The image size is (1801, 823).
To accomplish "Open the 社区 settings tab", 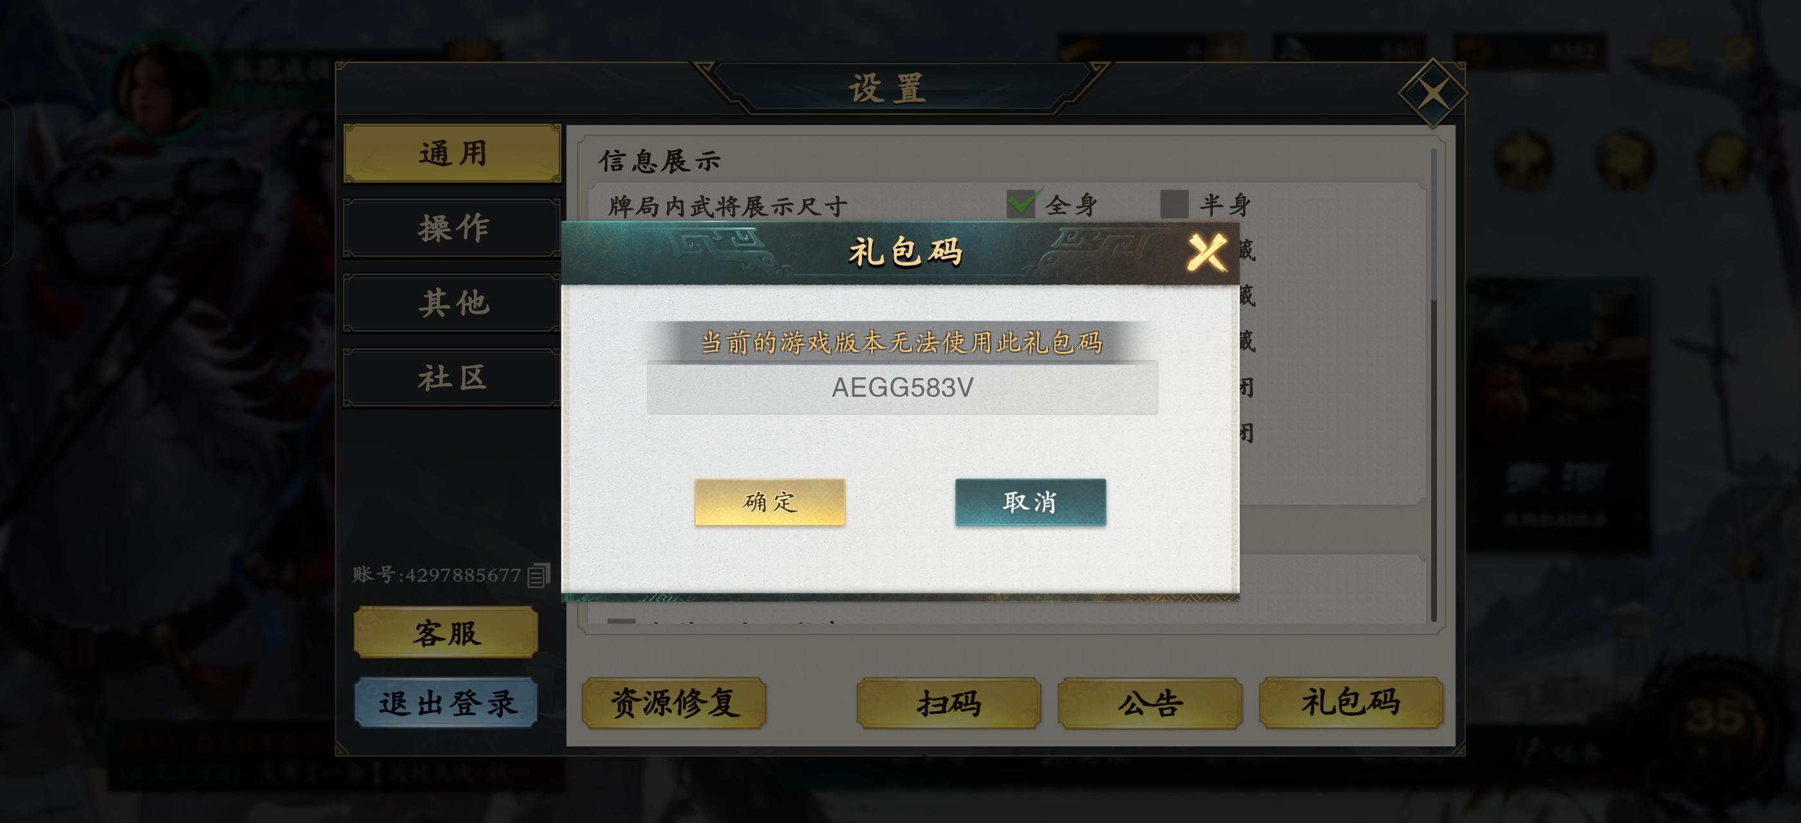I will [x=452, y=377].
